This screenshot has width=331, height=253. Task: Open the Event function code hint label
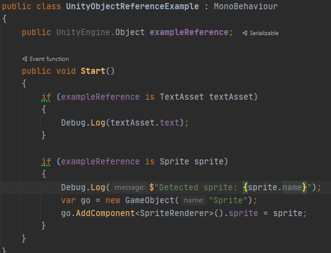click(49, 59)
